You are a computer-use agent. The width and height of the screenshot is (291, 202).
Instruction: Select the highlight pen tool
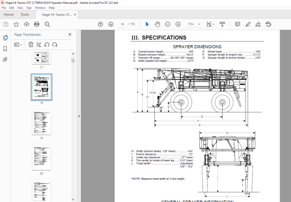(x=248, y=24)
